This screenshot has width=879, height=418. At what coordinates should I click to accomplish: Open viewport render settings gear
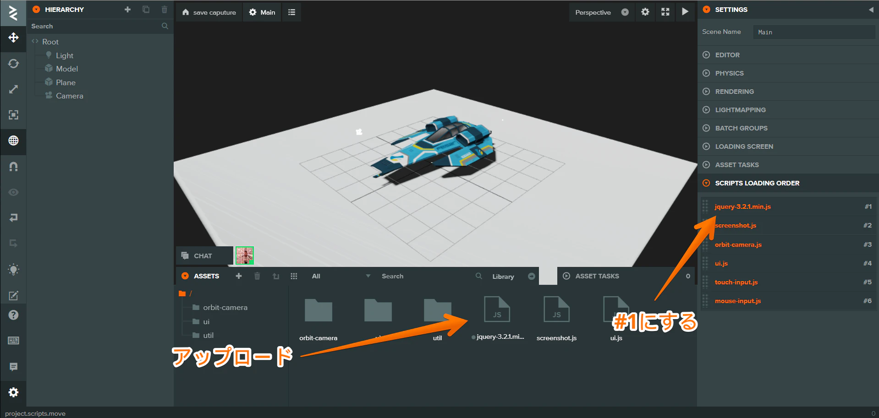(645, 12)
